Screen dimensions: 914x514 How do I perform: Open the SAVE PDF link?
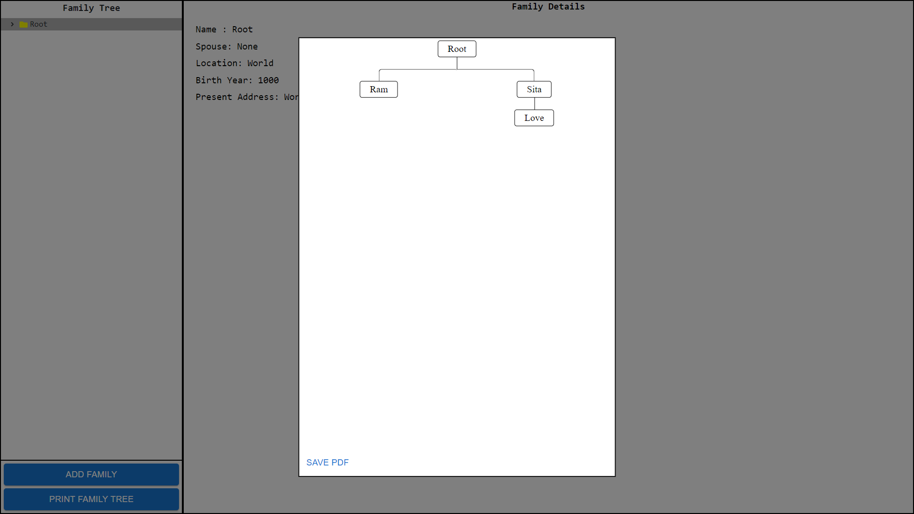[x=327, y=462]
